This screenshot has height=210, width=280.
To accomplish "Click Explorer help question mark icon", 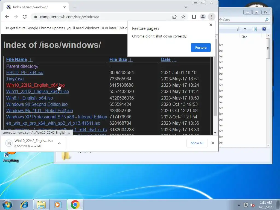I will click(x=264, y=29).
